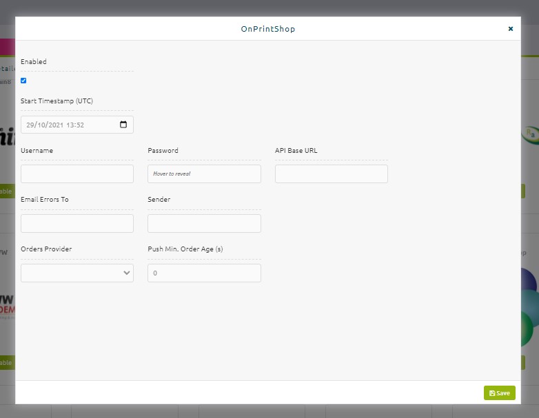The height and width of the screenshot is (418, 539).
Task: Select the time portion 13:52 in timestamp
Action: pyautogui.click(x=75, y=125)
